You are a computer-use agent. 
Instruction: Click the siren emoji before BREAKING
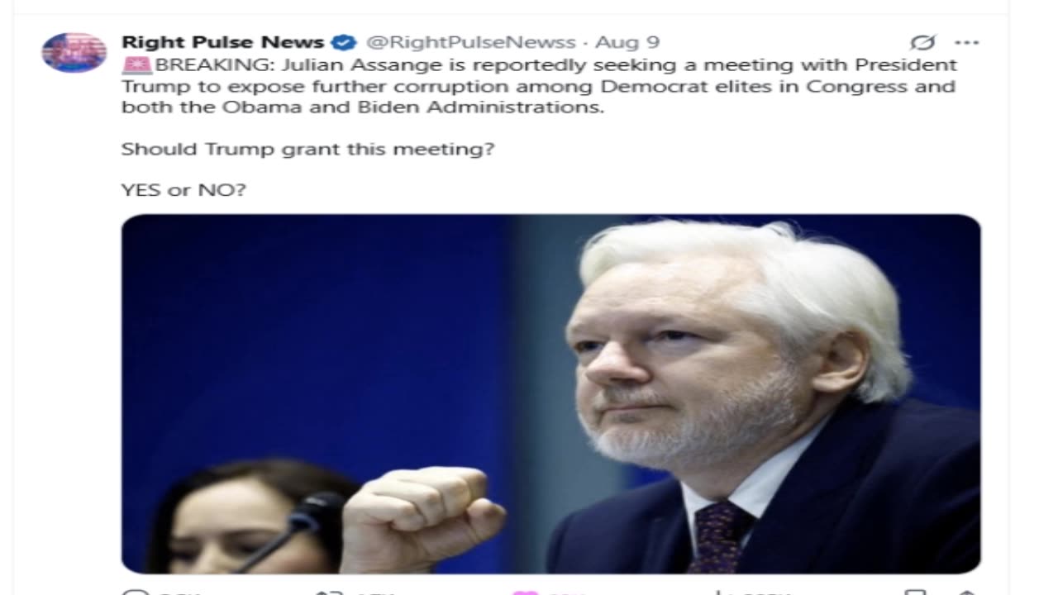[136, 64]
